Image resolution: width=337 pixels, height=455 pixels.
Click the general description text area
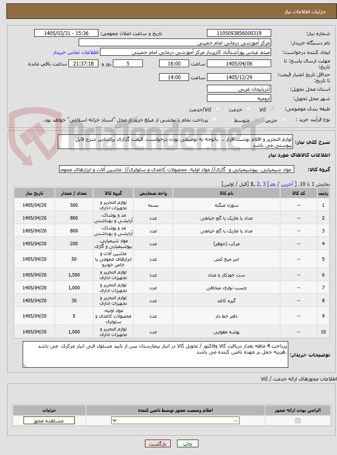(175, 142)
